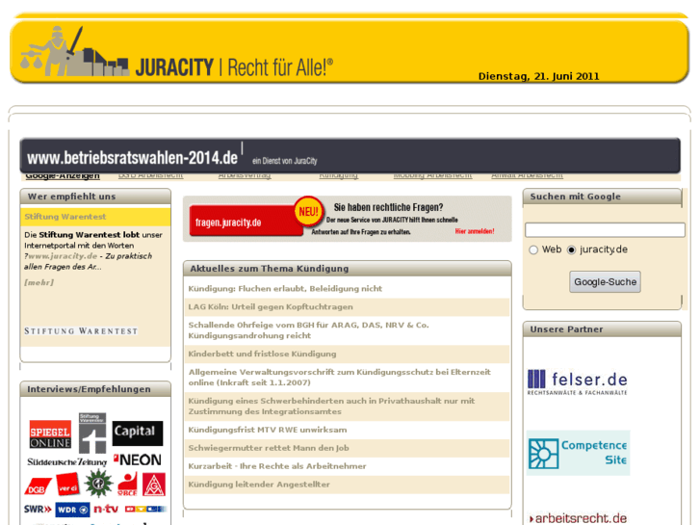Image resolution: width=700 pixels, height=525 pixels.
Task: Open Schallende Ohrfeige vom BGH article
Action: coord(308,330)
